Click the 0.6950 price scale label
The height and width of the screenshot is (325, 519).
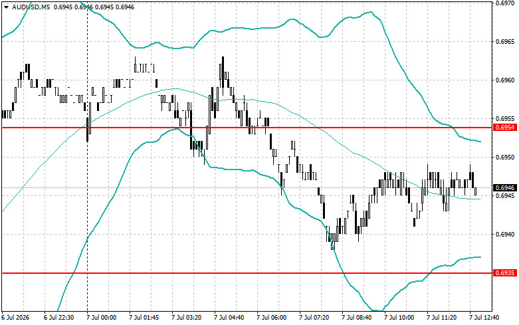tap(505, 158)
